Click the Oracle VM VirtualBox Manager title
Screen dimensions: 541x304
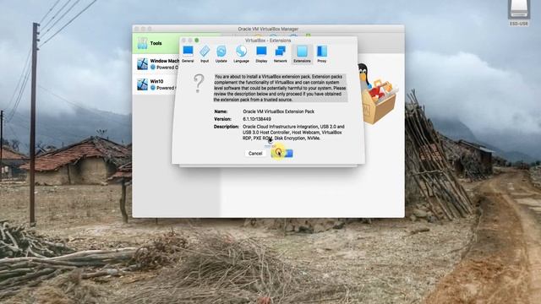click(x=268, y=29)
